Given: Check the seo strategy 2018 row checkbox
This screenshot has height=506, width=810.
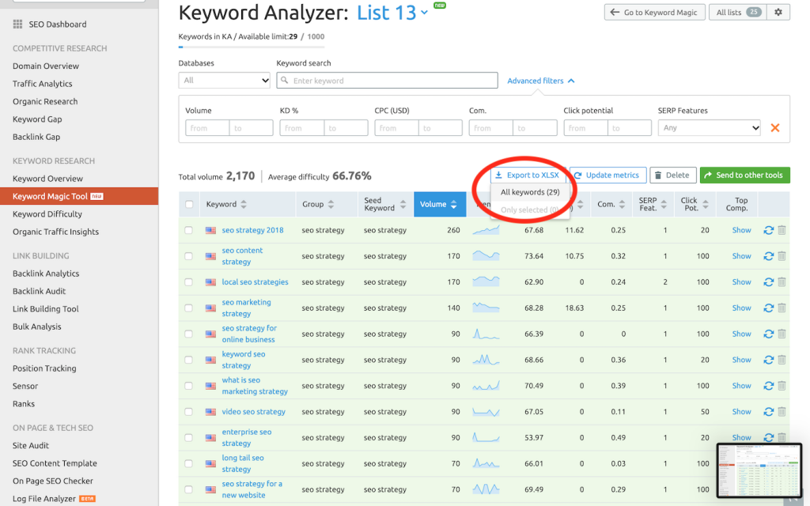Looking at the screenshot, I should 188,230.
